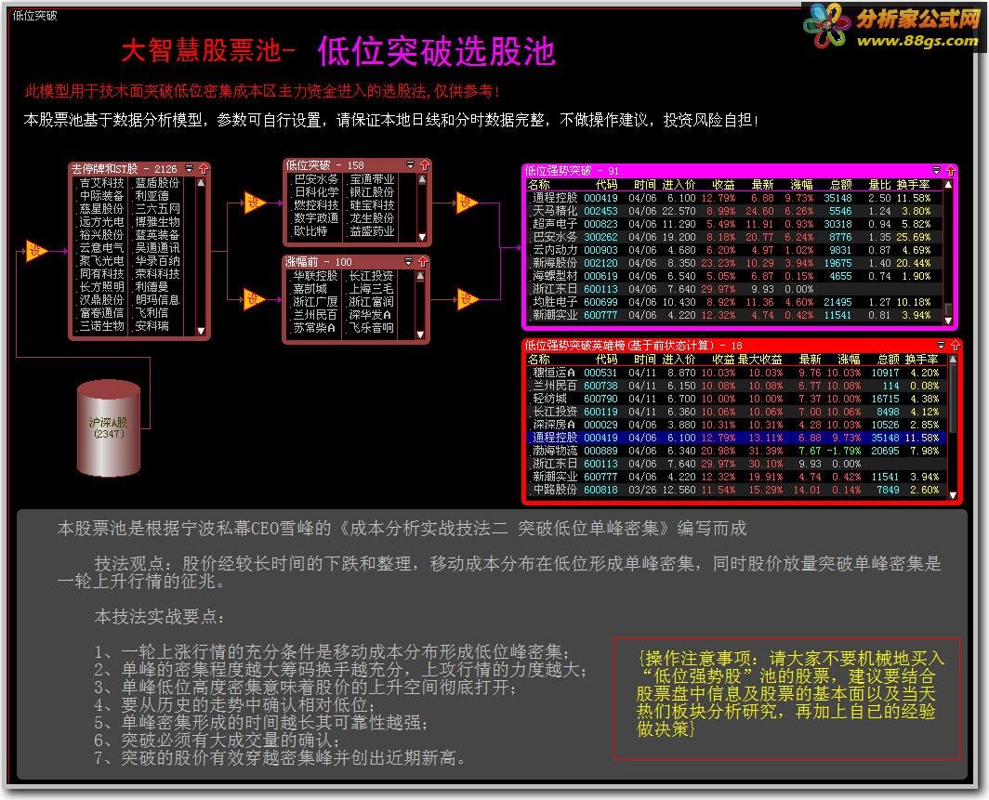
Task: Click scroll-down arrow in 去停牌和ST股 list
Action: [201, 331]
